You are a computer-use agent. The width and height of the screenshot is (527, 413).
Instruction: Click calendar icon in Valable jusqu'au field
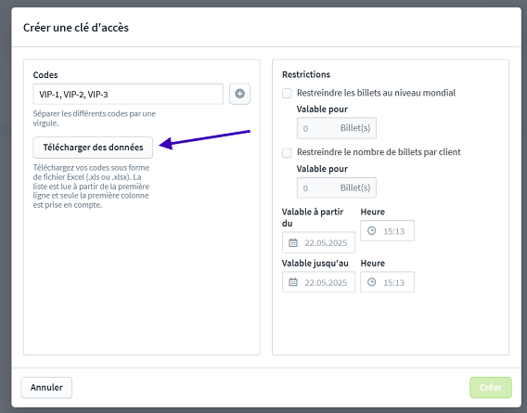pos(293,282)
